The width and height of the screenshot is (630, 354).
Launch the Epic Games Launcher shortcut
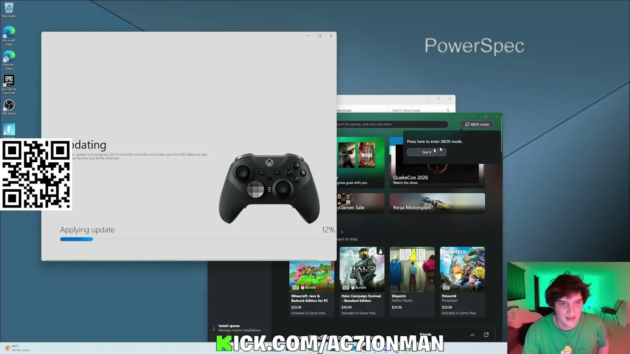click(9, 85)
